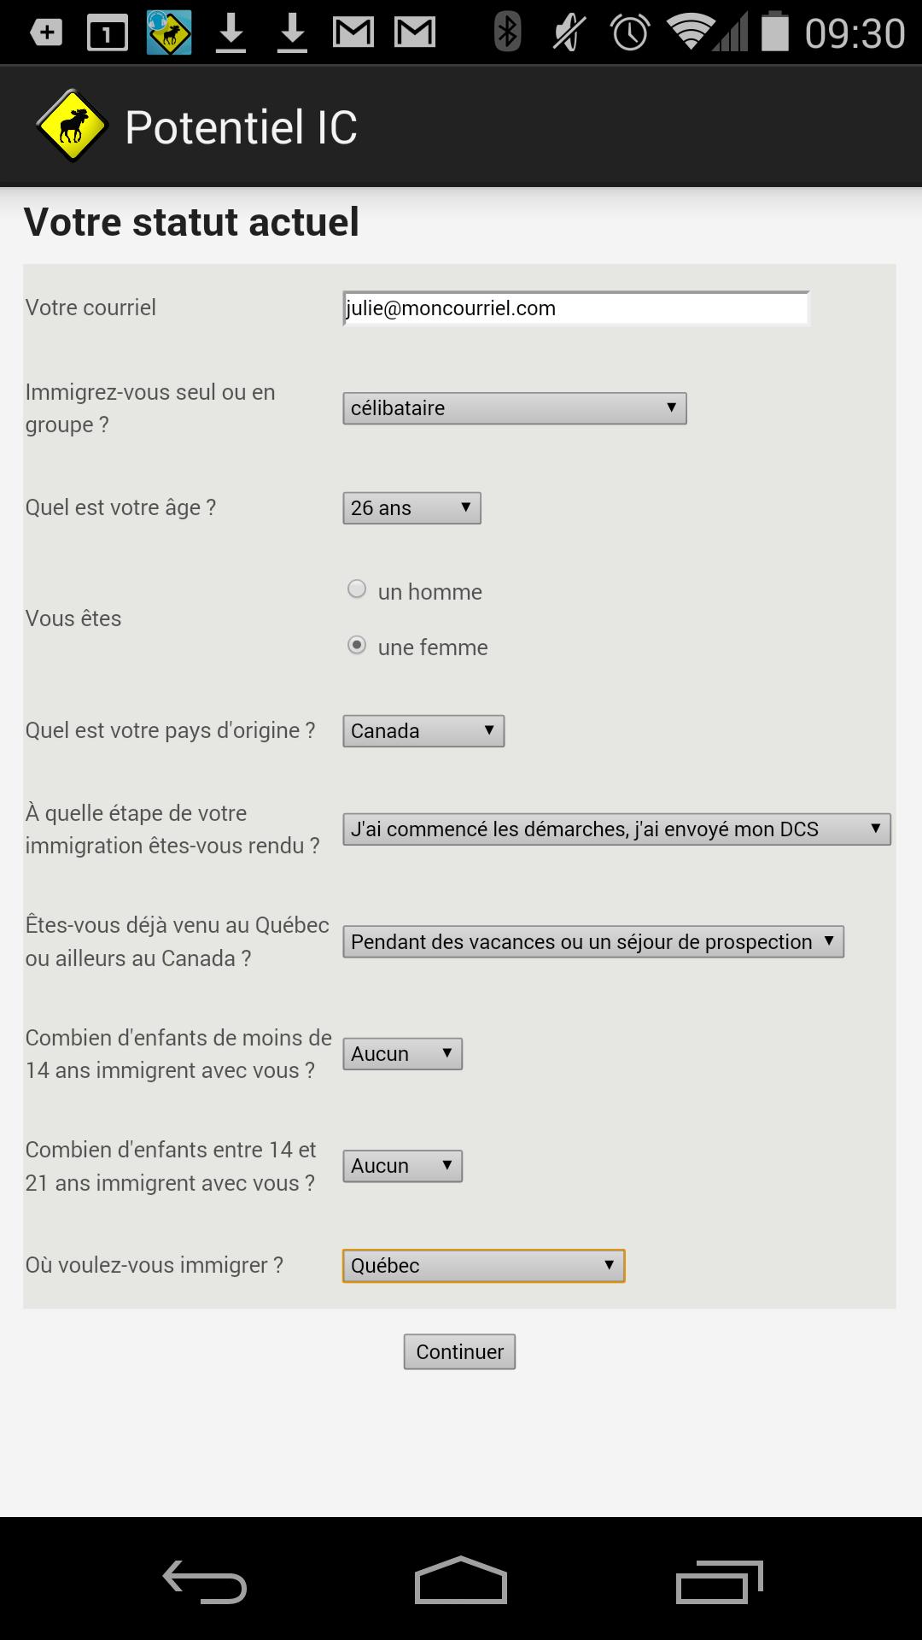The image size is (922, 1640).
Task: Open the recent apps navigation icon
Action: tap(719, 1581)
